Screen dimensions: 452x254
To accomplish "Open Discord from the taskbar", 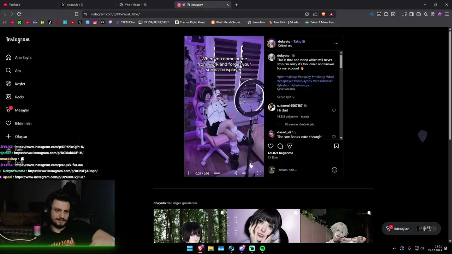I will (242, 248).
